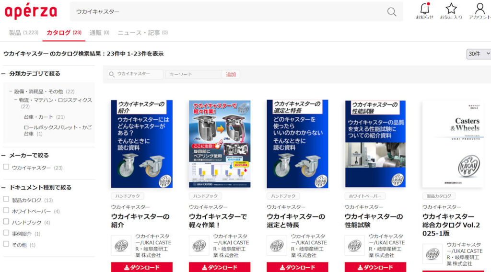Click UKAI company logo under ウカイキャスターの選定と特長
Viewport: 491px width, 272px height.
[x=277, y=246]
